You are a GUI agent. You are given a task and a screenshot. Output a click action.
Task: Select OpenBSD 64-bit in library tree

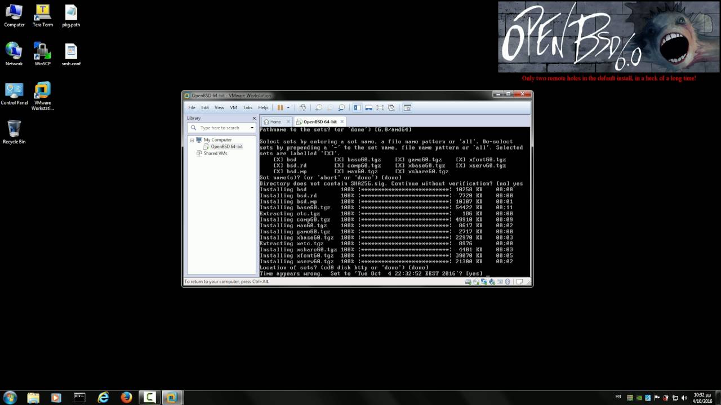click(226, 146)
